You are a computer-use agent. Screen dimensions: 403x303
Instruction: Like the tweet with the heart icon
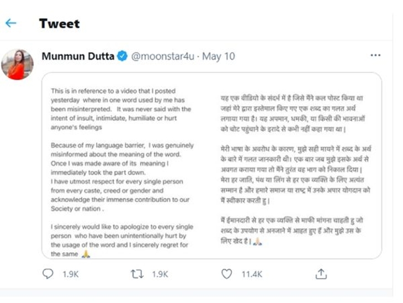[x=226, y=273]
